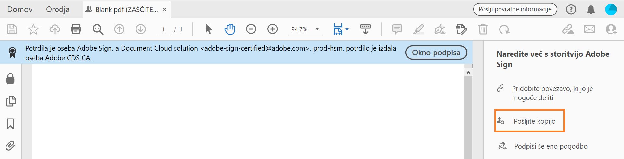The image size is (624, 159).
Task: Star this file as a favorite
Action: (33, 29)
